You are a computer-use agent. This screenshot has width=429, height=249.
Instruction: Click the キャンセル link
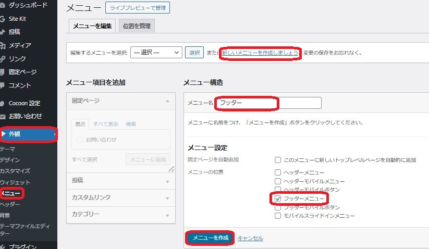click(x=250, y=238)
